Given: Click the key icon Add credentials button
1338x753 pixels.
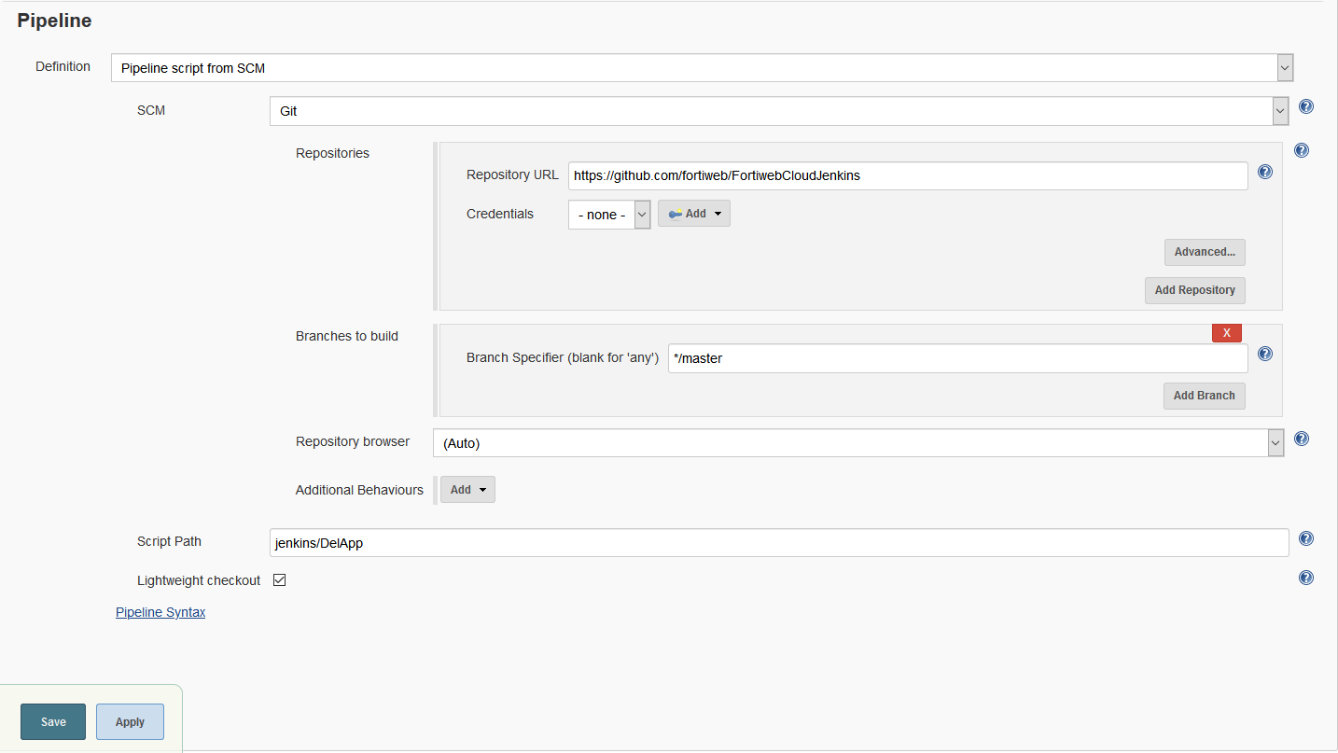Looking at the screenshot, I should click(693, 214).
